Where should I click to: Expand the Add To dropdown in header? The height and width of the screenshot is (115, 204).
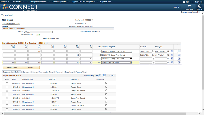[178, 7]
